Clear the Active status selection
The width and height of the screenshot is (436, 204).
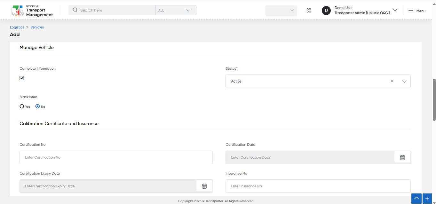(392, 81)
